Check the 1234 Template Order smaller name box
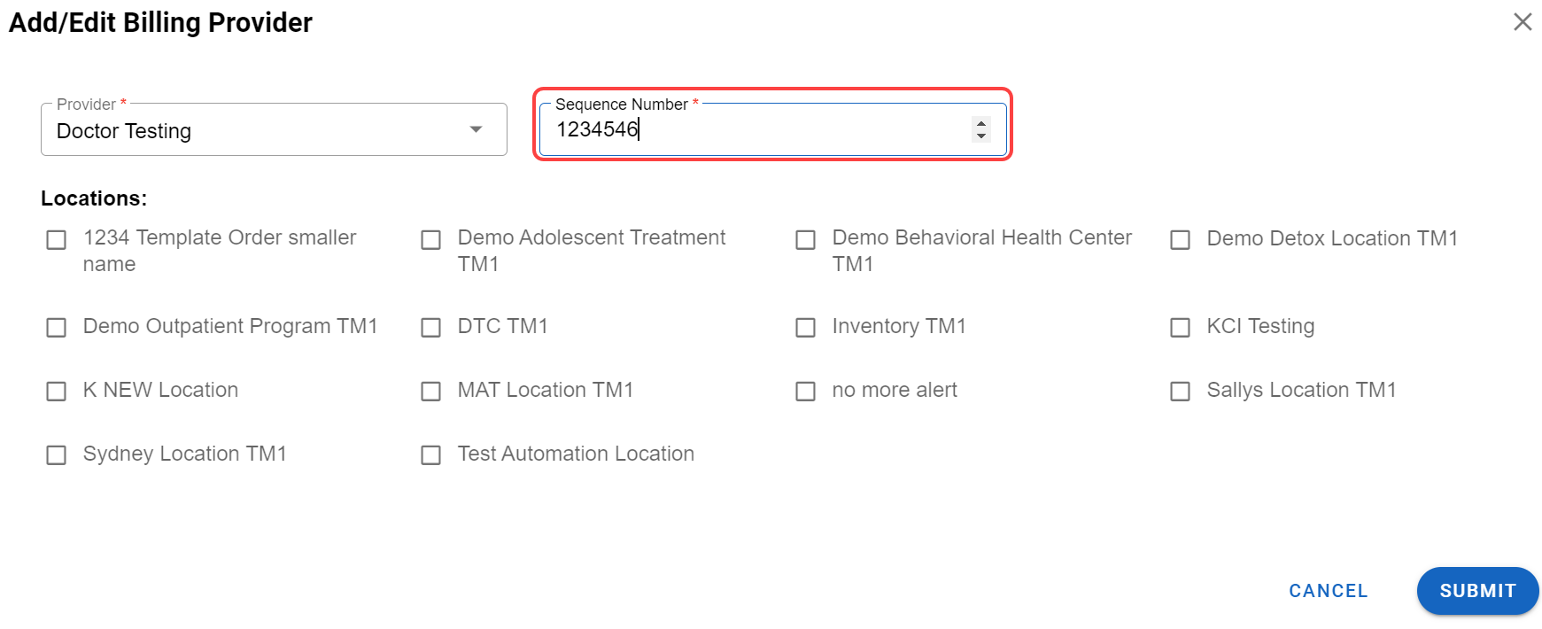The height and width of the screenshot is (629, 1542). pos(57,240)
